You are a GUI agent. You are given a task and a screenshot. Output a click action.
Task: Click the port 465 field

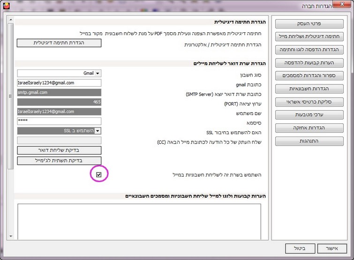[59, 102]
